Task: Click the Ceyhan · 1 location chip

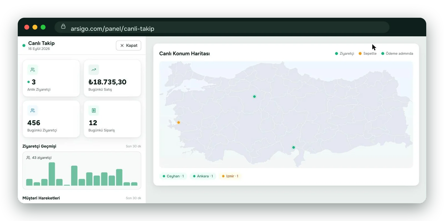Action: [173, 176]
